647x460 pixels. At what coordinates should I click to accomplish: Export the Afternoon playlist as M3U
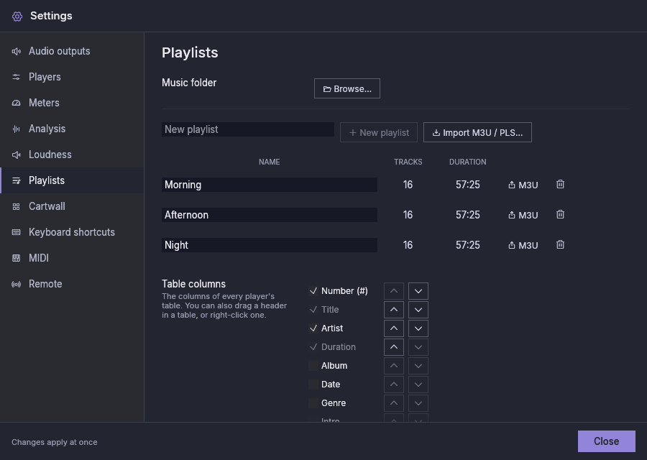coord(523,215)
